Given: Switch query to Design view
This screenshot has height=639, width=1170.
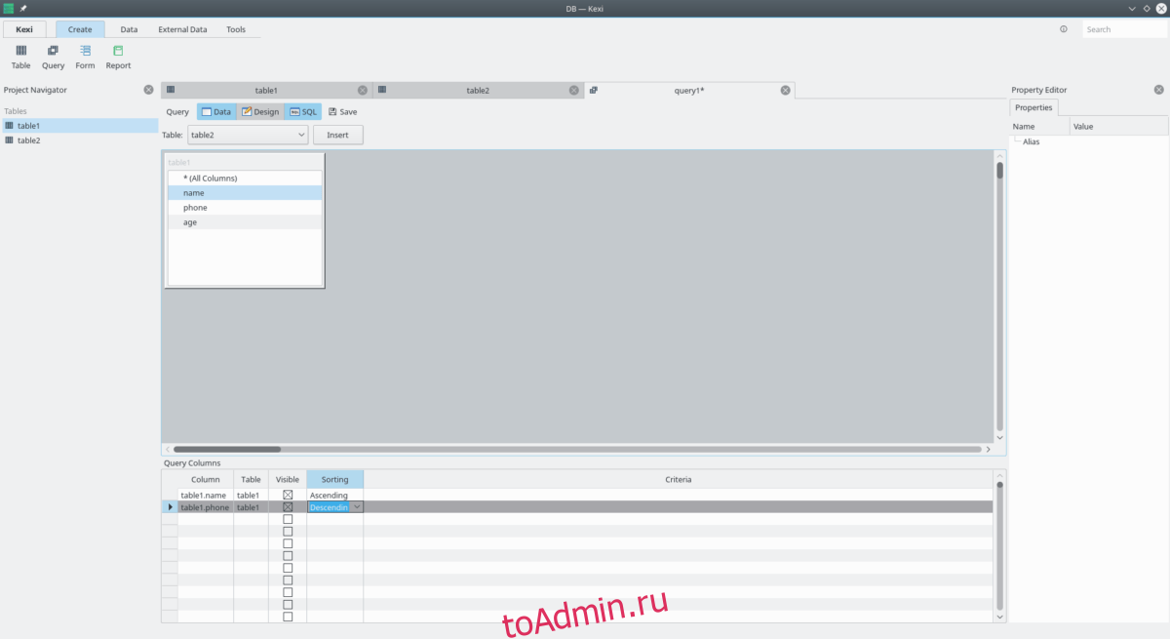Looking at the screenshot, I should tap(260, 111).
